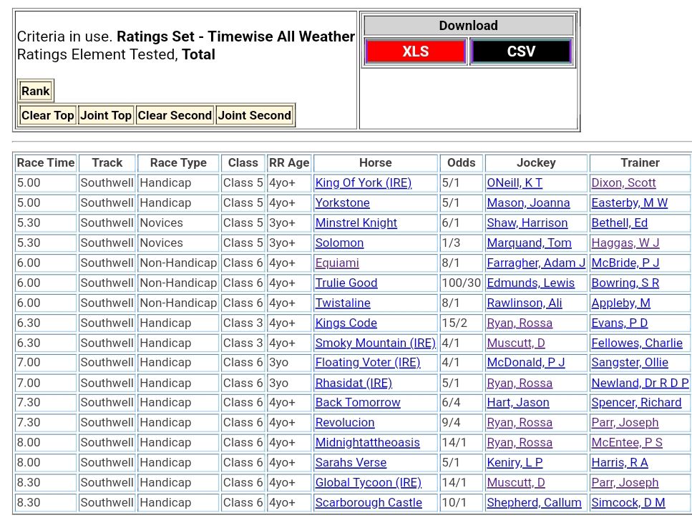The image size is (692, 528).
Task: Select the Clear Top filter
Action: pyautogui.click(x=47, y=115)
